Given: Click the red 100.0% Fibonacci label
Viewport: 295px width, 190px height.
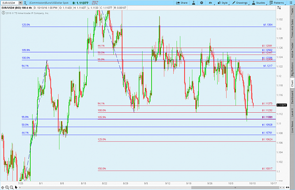Looking at the screenshot, I should click(x=102, y=110).
